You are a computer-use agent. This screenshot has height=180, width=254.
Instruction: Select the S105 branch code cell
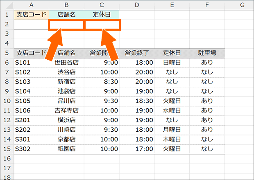tap(31, 101)
